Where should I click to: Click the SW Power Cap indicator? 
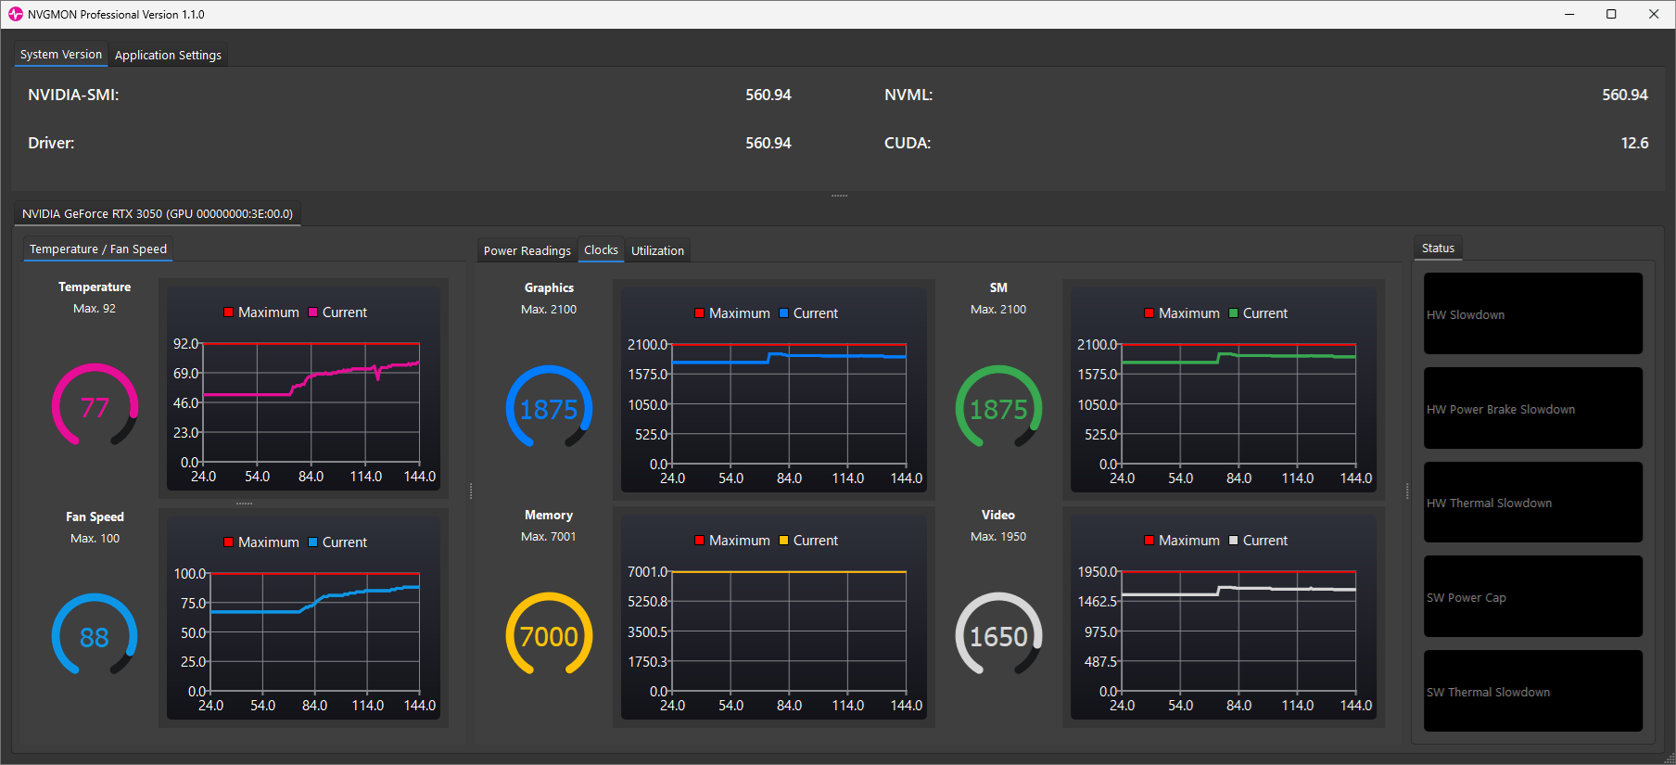1533,596
